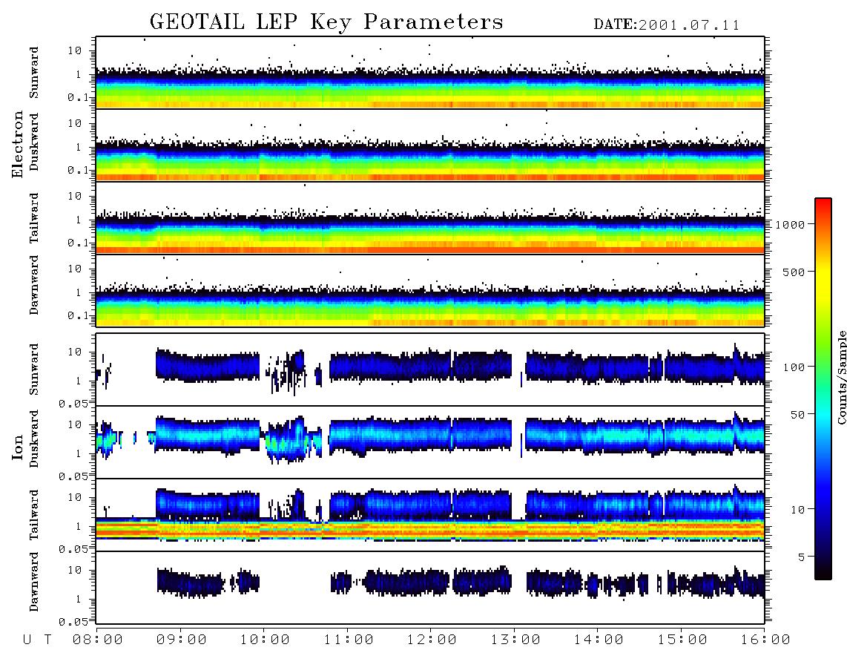Click the 0.05 tick of Ion Dawnward axis
This screenshot has width=847, height=653.
pos(73,622)
